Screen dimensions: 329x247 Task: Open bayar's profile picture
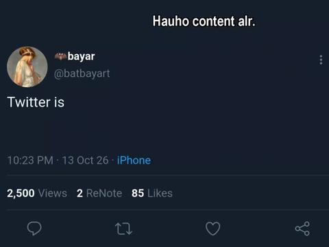click(x=27, y=67)
